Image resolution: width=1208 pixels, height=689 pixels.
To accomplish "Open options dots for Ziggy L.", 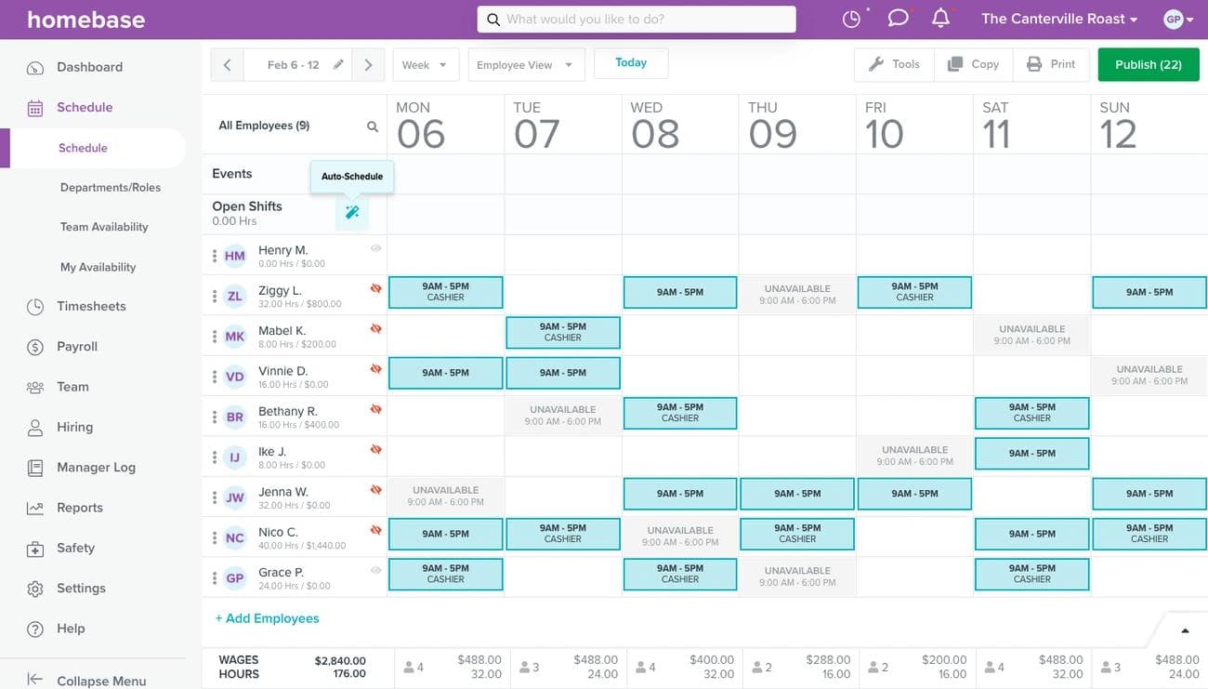I will pyautogui.click(x=215, y=297).
